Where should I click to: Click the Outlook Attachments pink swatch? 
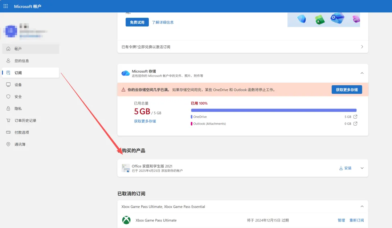click(x=192, y=124)
